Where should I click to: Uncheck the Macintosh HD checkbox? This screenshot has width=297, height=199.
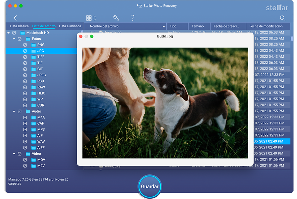pos(14,33)
